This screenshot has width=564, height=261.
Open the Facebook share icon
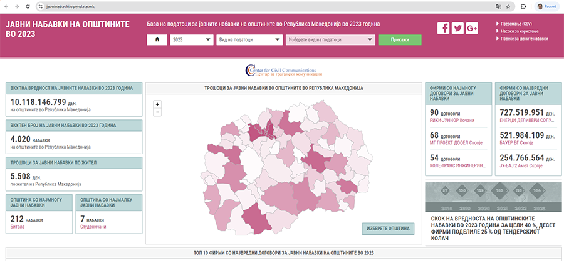[443, 28]
